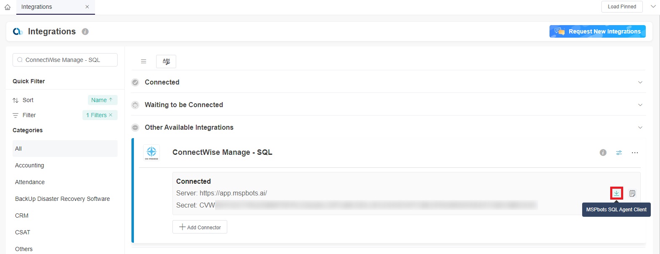660x254 pixels.
Task: Click Add Connector for ConnectWise Manage - SQL
Action: 200,227
